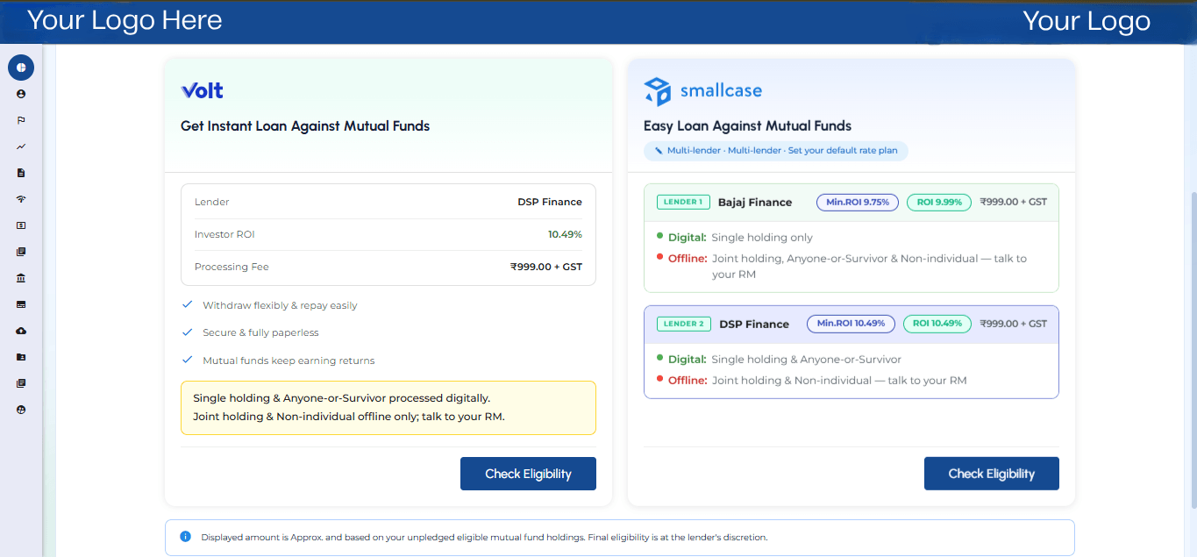The width and height of the screenshot is (1197, 557).
Task: Check Eligibility for Volt loan
Action: [528, 474]
